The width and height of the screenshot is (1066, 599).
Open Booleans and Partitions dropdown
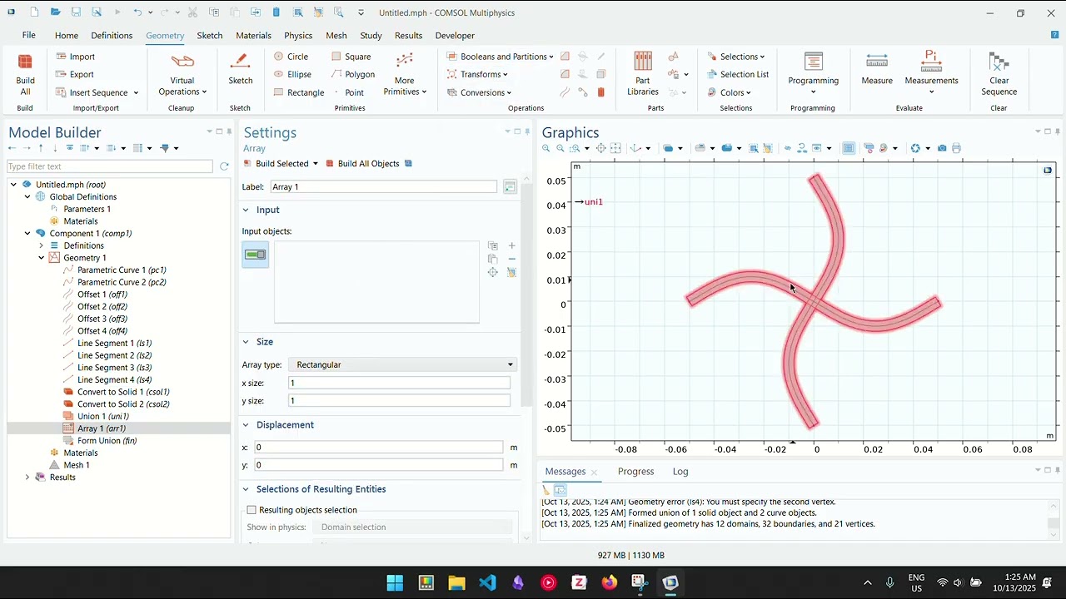click(x=500, y=57)
